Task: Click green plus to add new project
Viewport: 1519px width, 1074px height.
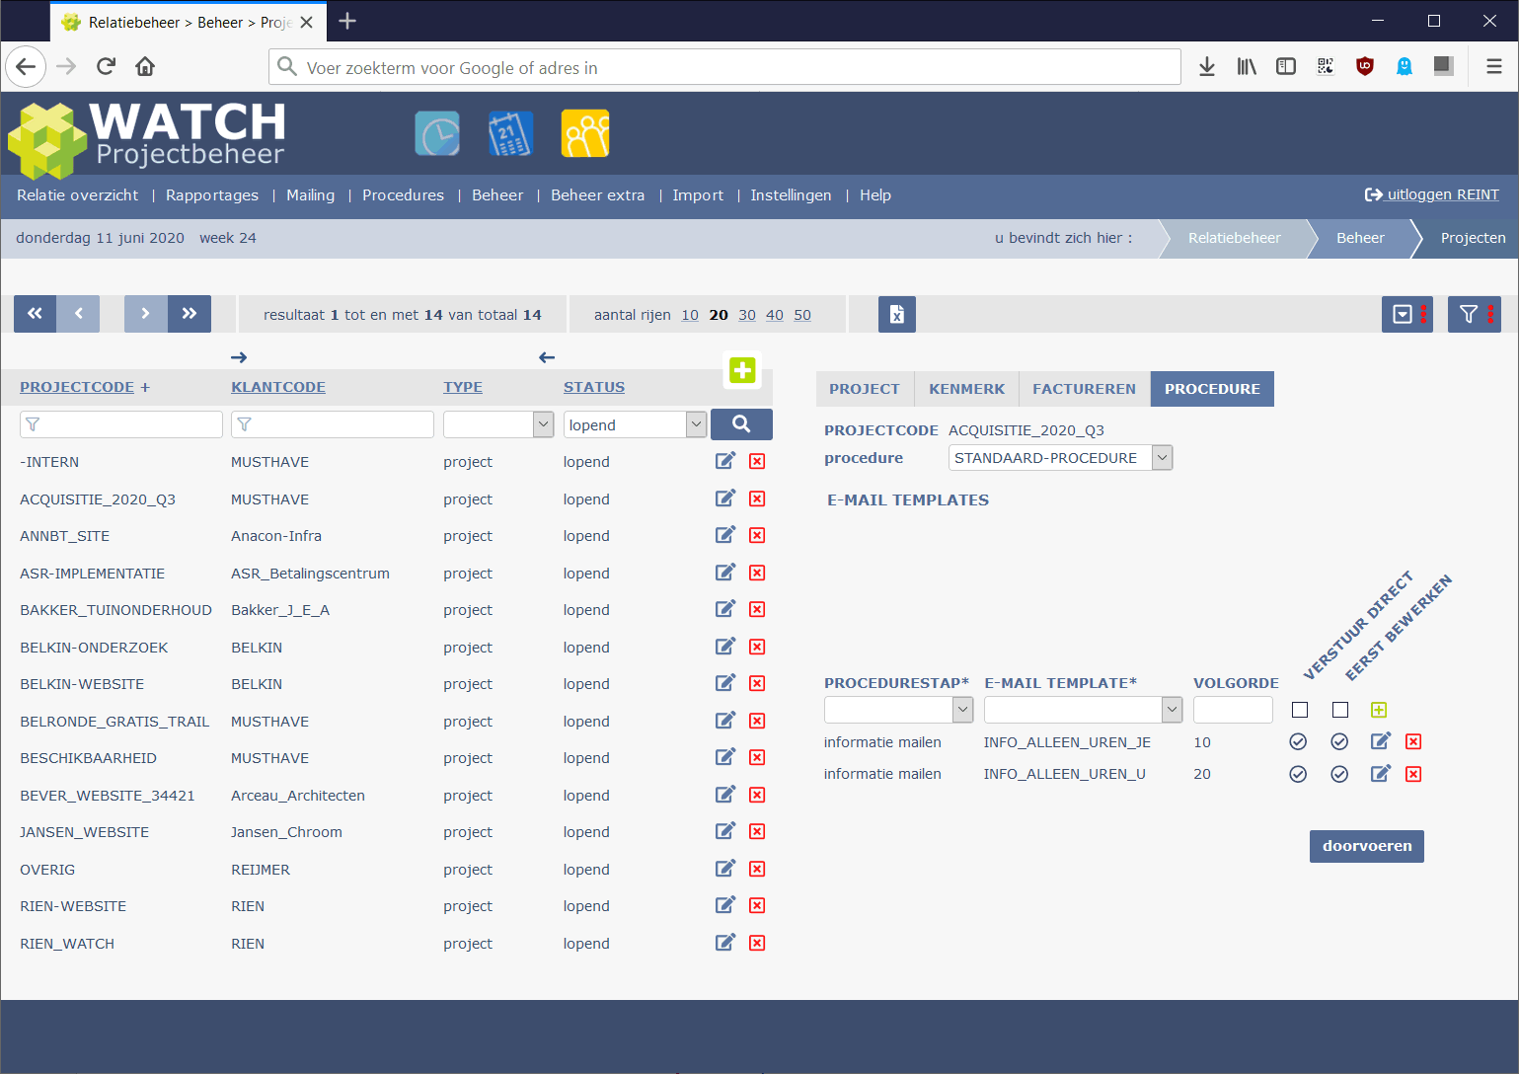Action: click(742, 370)
